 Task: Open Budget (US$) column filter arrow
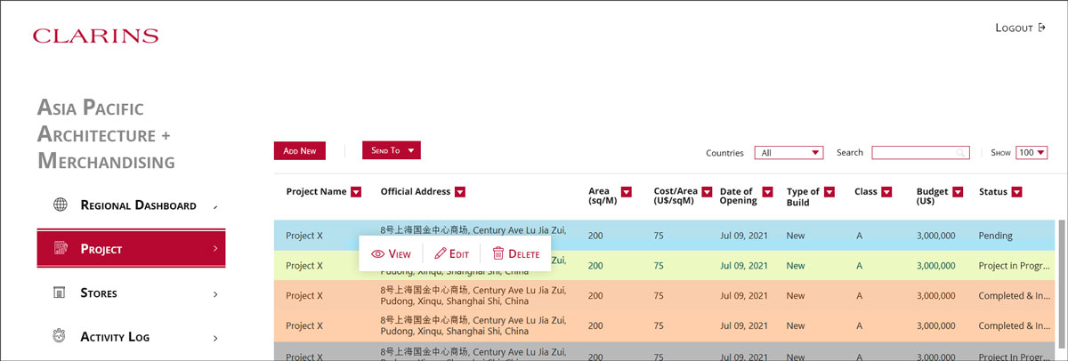click(957, 192)
